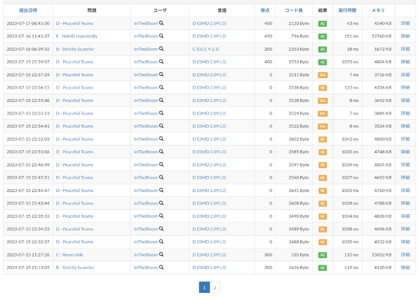The image size is (418, 300).
Task: Click search icon in the 22:33:37 row
Action: [161, 242]
